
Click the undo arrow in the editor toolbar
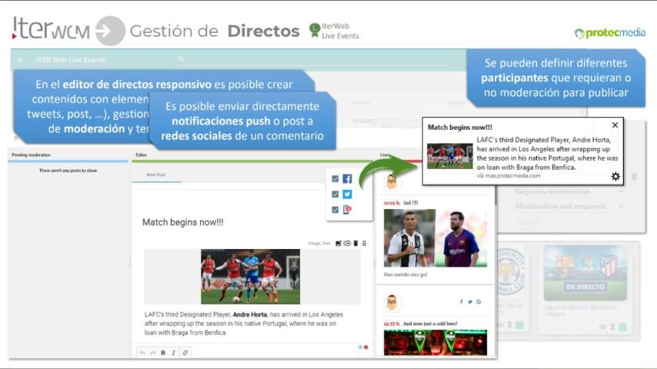coord(142,353)
